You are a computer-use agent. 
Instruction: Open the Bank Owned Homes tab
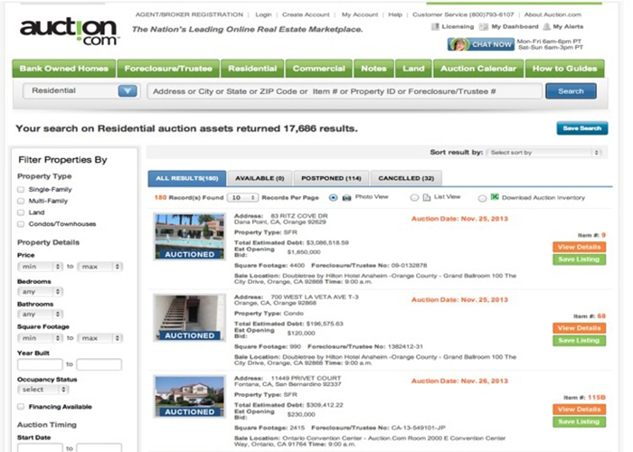[x=64, y=69]
